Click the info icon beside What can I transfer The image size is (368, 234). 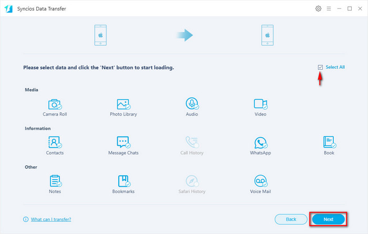tap(26, 219)
